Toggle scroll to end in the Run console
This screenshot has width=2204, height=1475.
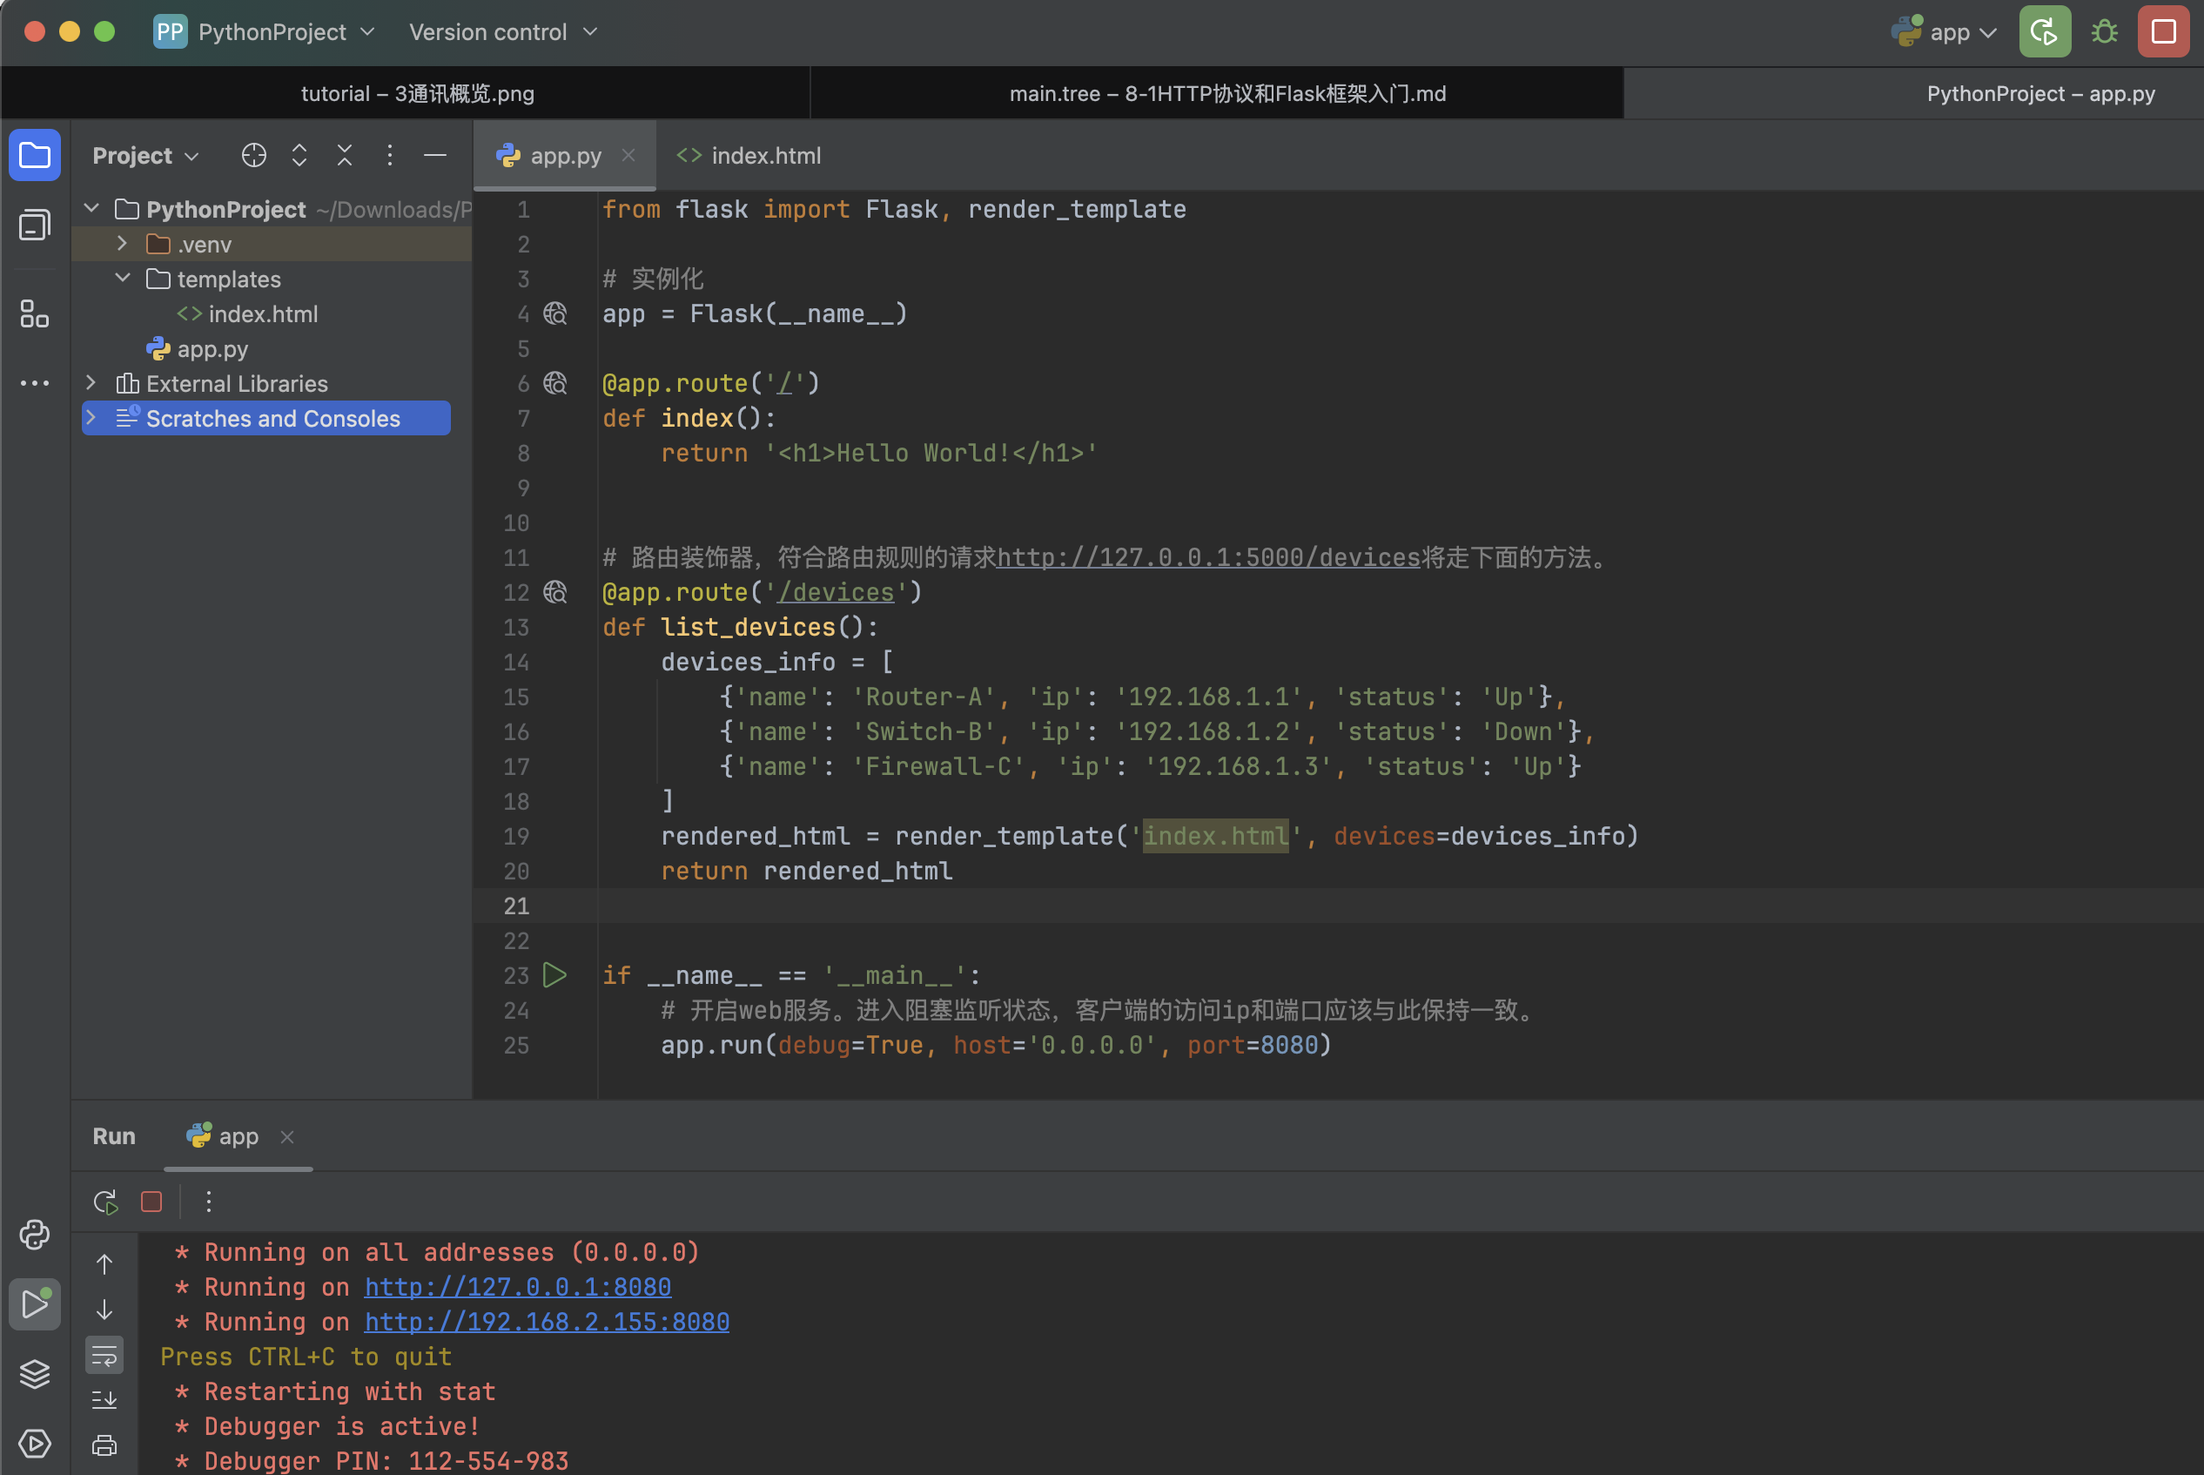[104, 1400]
